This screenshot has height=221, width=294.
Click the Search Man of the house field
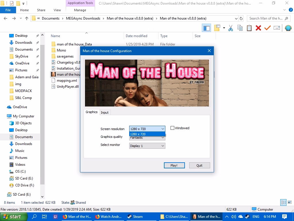point(266,18)
